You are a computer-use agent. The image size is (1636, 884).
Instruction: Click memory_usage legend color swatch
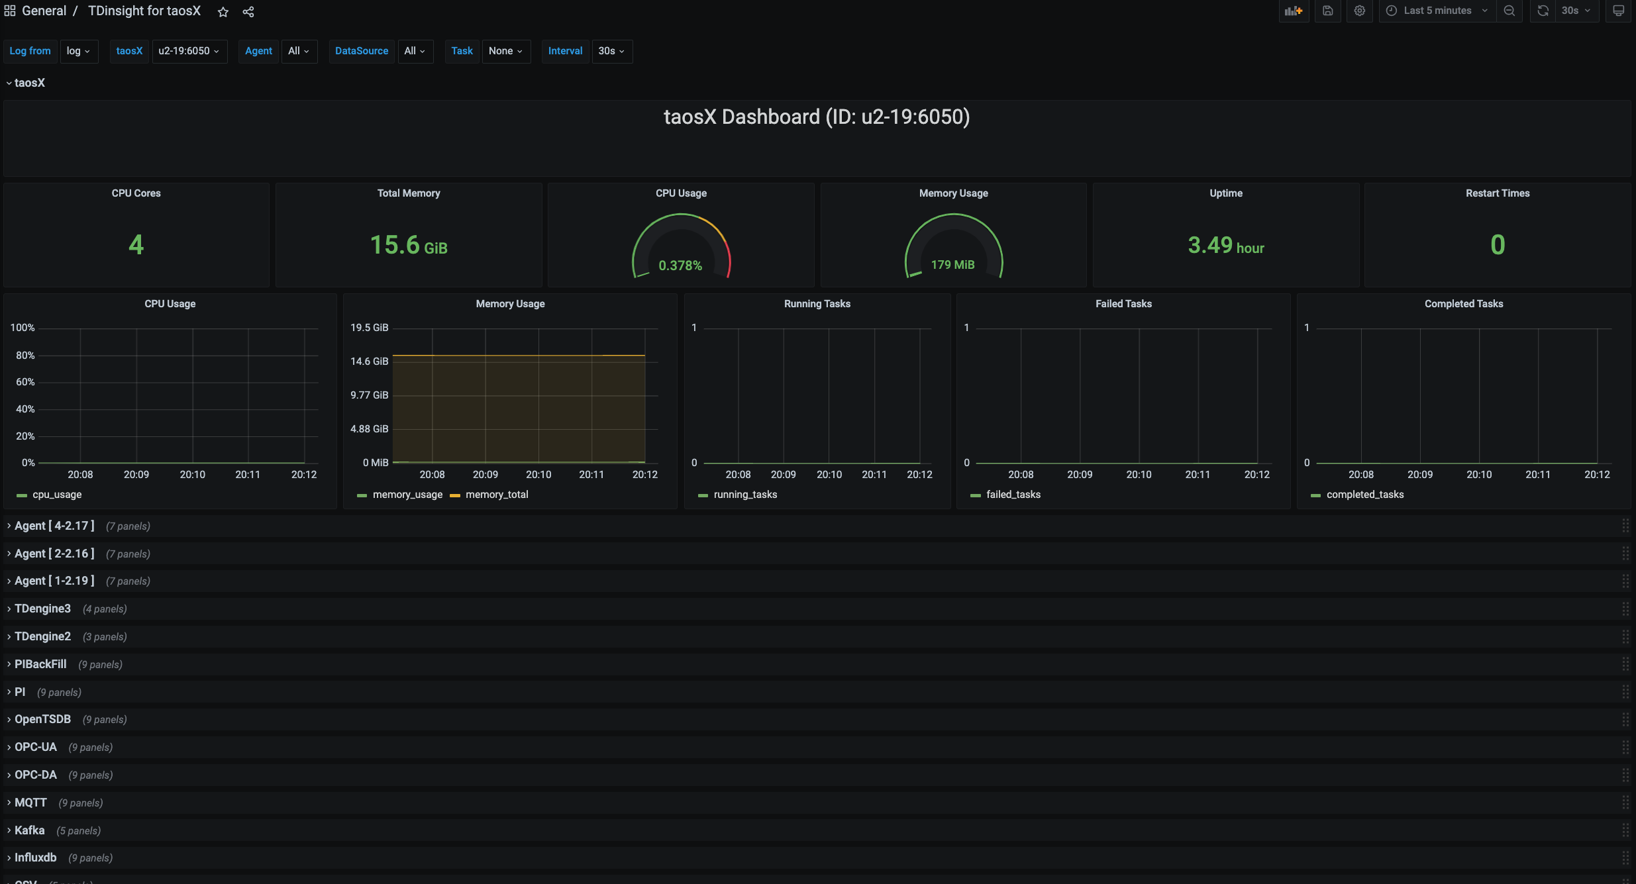click(x=362, y=495)
